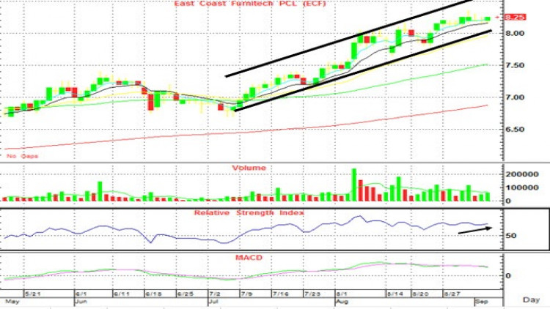This screenshot has width=550, height=309.
Task: Select the red 8.25 current price tag
Action: tap(515, 17)
